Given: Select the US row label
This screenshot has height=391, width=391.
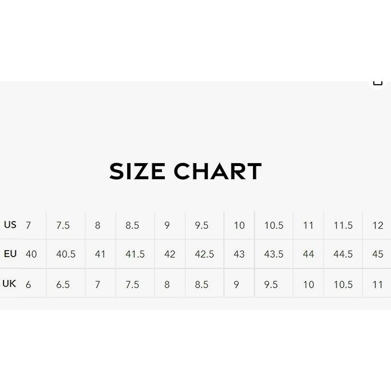Looking at the screenshot, I should pos(10,224).
